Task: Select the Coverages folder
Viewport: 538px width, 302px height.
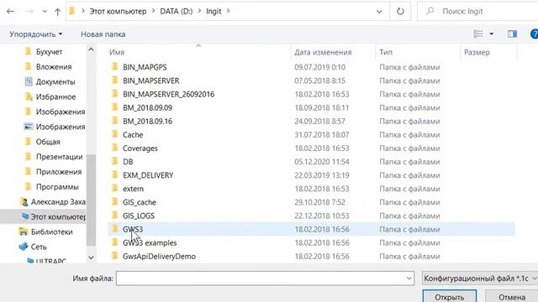Action: coord(140,148)
